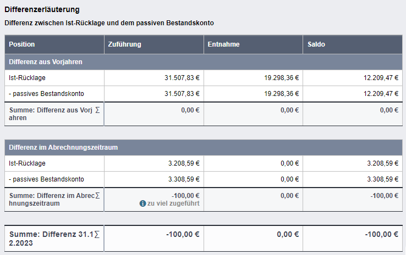Select 'Differenz aus Vorjahren' section header

pos(46,62)
